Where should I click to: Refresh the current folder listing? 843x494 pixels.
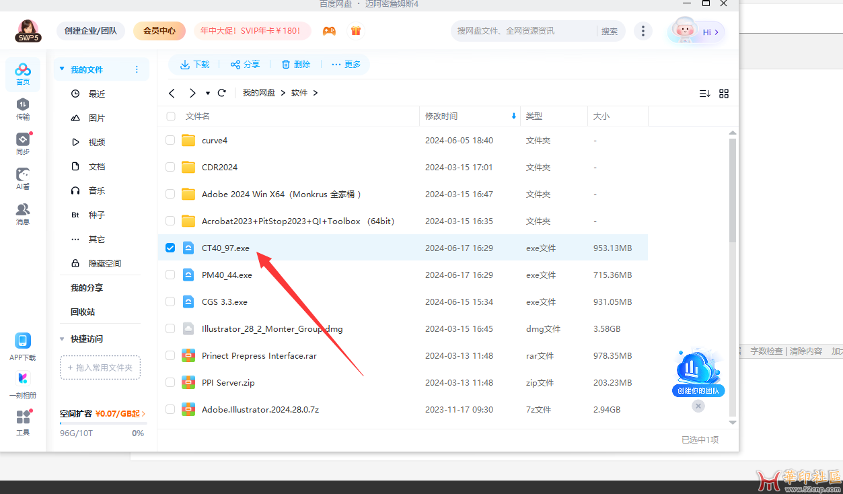[x=221, y=93]
